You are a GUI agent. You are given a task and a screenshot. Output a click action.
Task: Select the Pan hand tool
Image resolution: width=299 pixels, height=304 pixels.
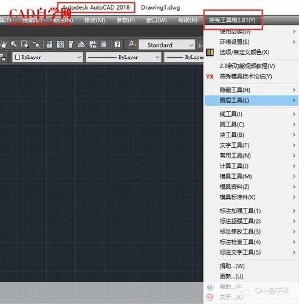click(4, 44)
